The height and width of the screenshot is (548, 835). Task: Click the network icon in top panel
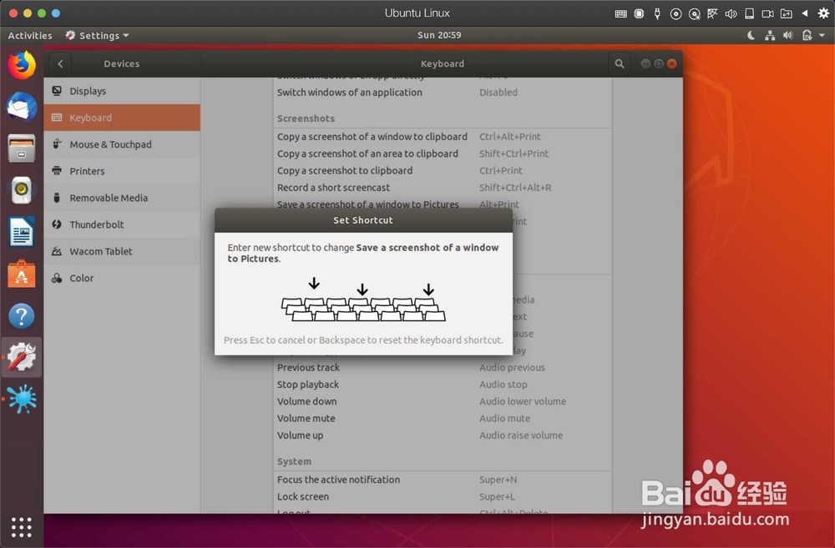[770, 36]
